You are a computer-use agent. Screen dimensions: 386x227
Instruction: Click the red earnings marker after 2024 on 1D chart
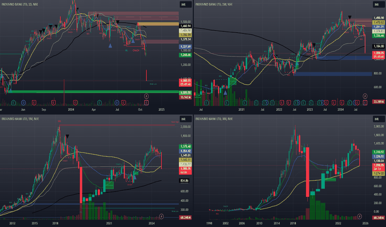coord(75,103)
